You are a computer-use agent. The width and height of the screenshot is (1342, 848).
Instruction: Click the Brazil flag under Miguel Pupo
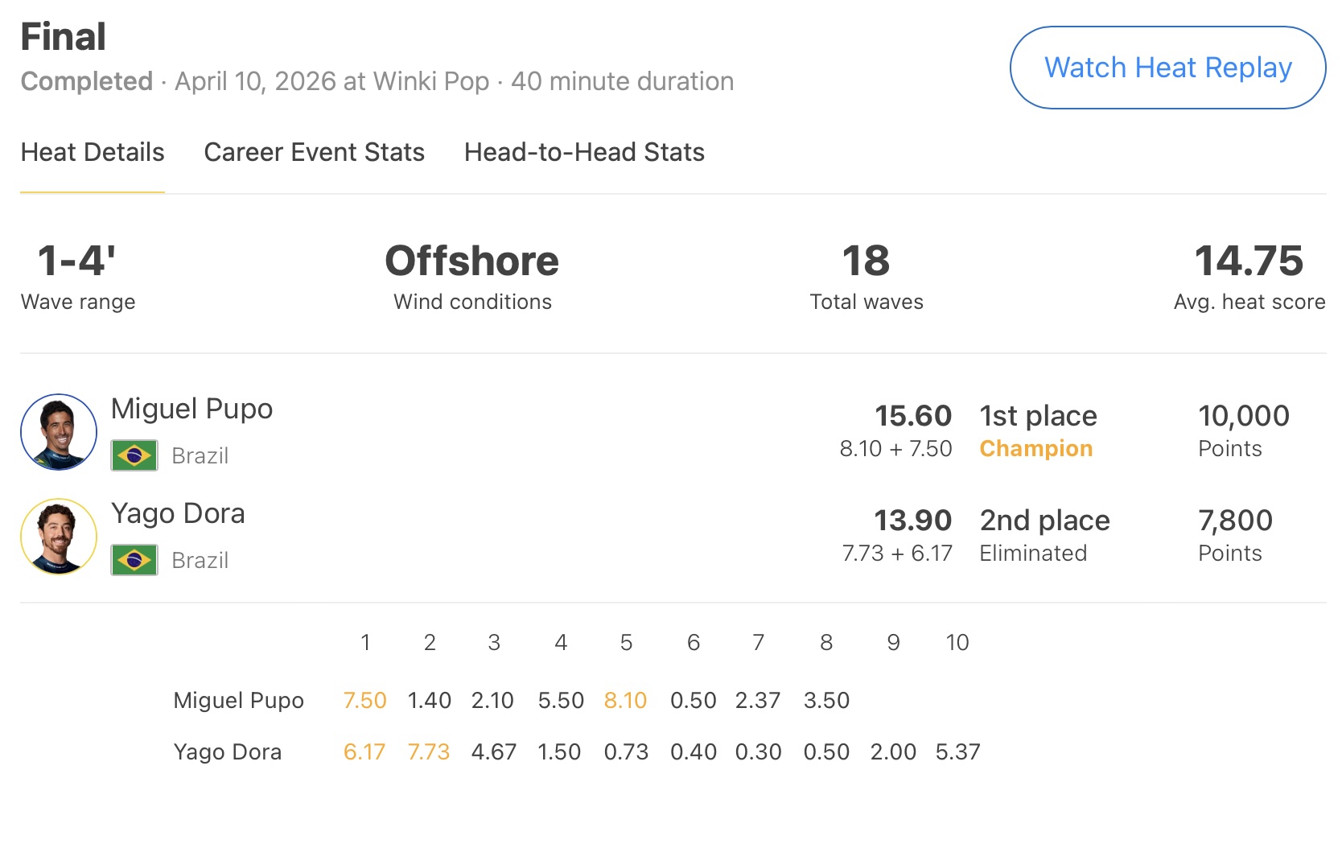(x=134, y=455)
